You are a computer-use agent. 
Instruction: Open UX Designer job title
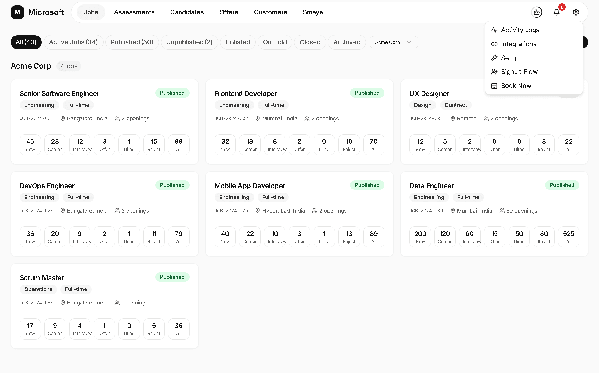(x=429, y=93)
